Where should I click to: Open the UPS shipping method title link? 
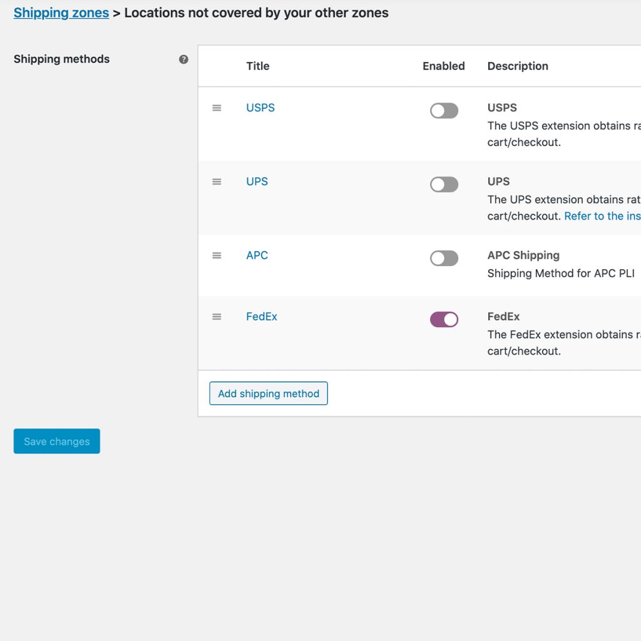pyautogui.click(x=257, y=182)
